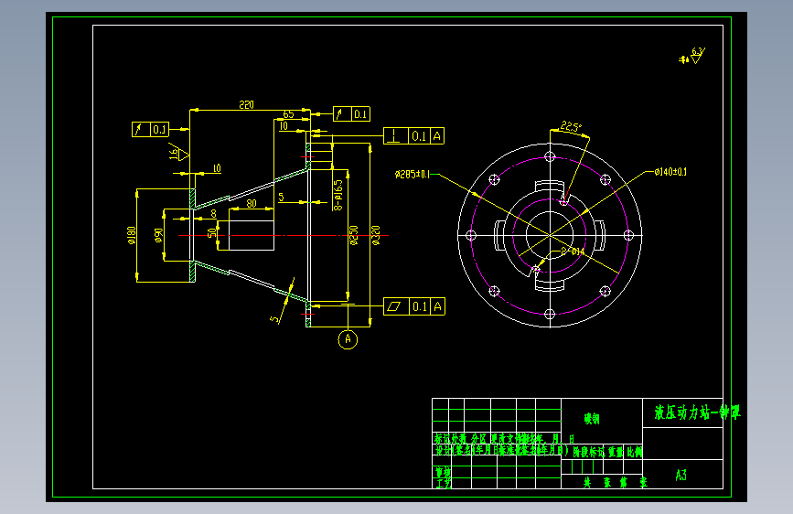Click the ø180 diameter dimension
Image resolution: width=793 pixels, height=514 pixels.
(x=132, y=235)
